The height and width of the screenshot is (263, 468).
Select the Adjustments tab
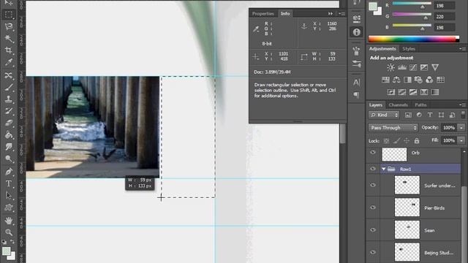pos(382,49)
